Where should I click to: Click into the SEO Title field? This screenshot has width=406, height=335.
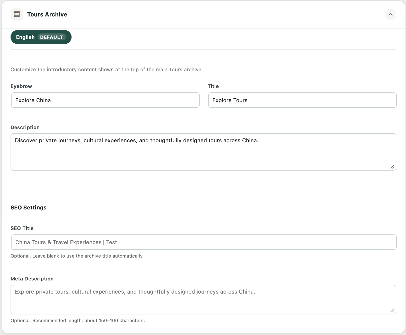pyautogui.click(x=204, y=242)
